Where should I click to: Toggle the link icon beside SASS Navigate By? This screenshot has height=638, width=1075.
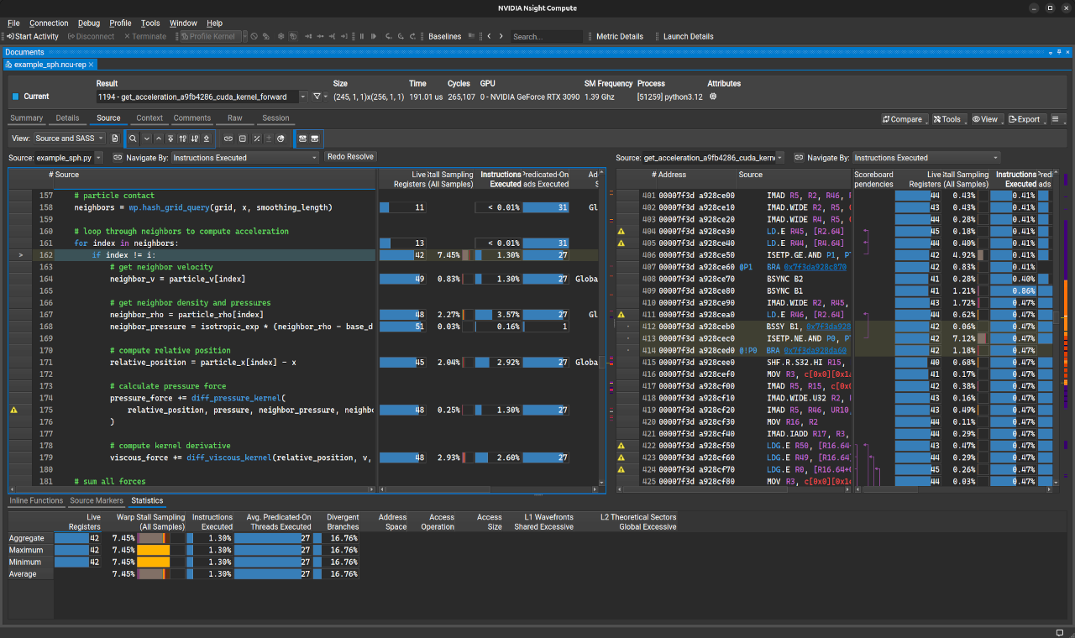[800, 158]
